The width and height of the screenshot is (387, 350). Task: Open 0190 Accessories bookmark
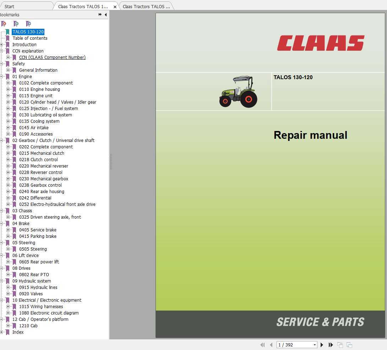[36, 134]
